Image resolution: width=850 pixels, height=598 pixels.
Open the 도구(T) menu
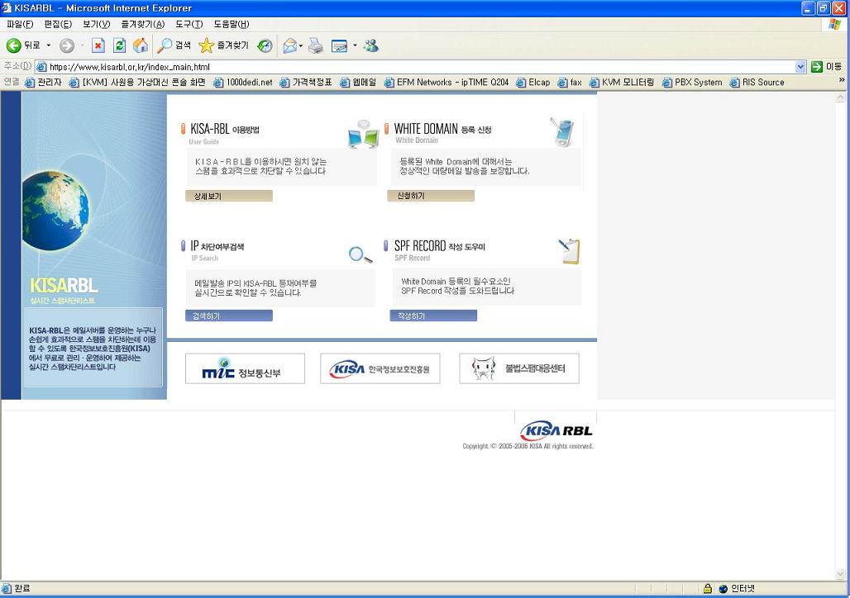[x=189, y=24]
